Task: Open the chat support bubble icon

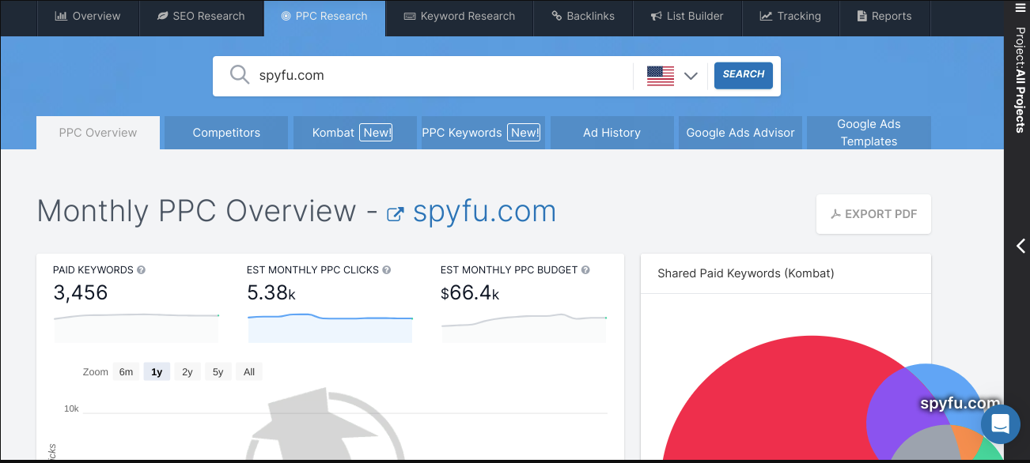Action: [1000, 424]
